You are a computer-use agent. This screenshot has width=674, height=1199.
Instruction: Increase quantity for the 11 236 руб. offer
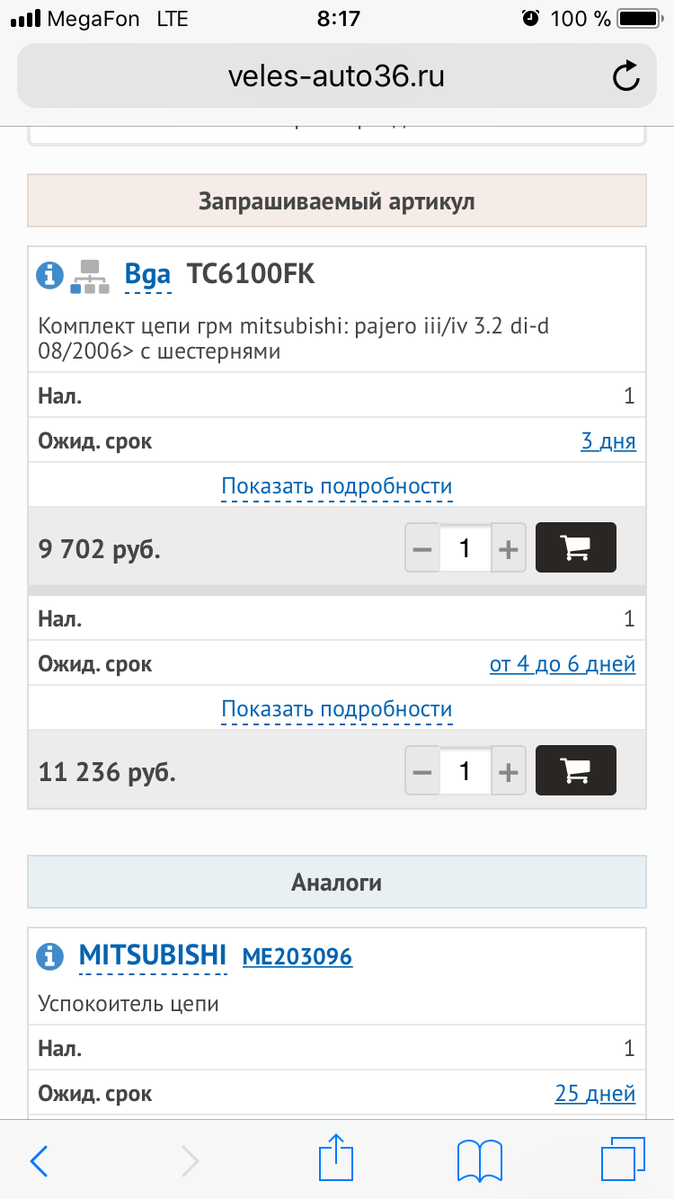coord(509,771)
